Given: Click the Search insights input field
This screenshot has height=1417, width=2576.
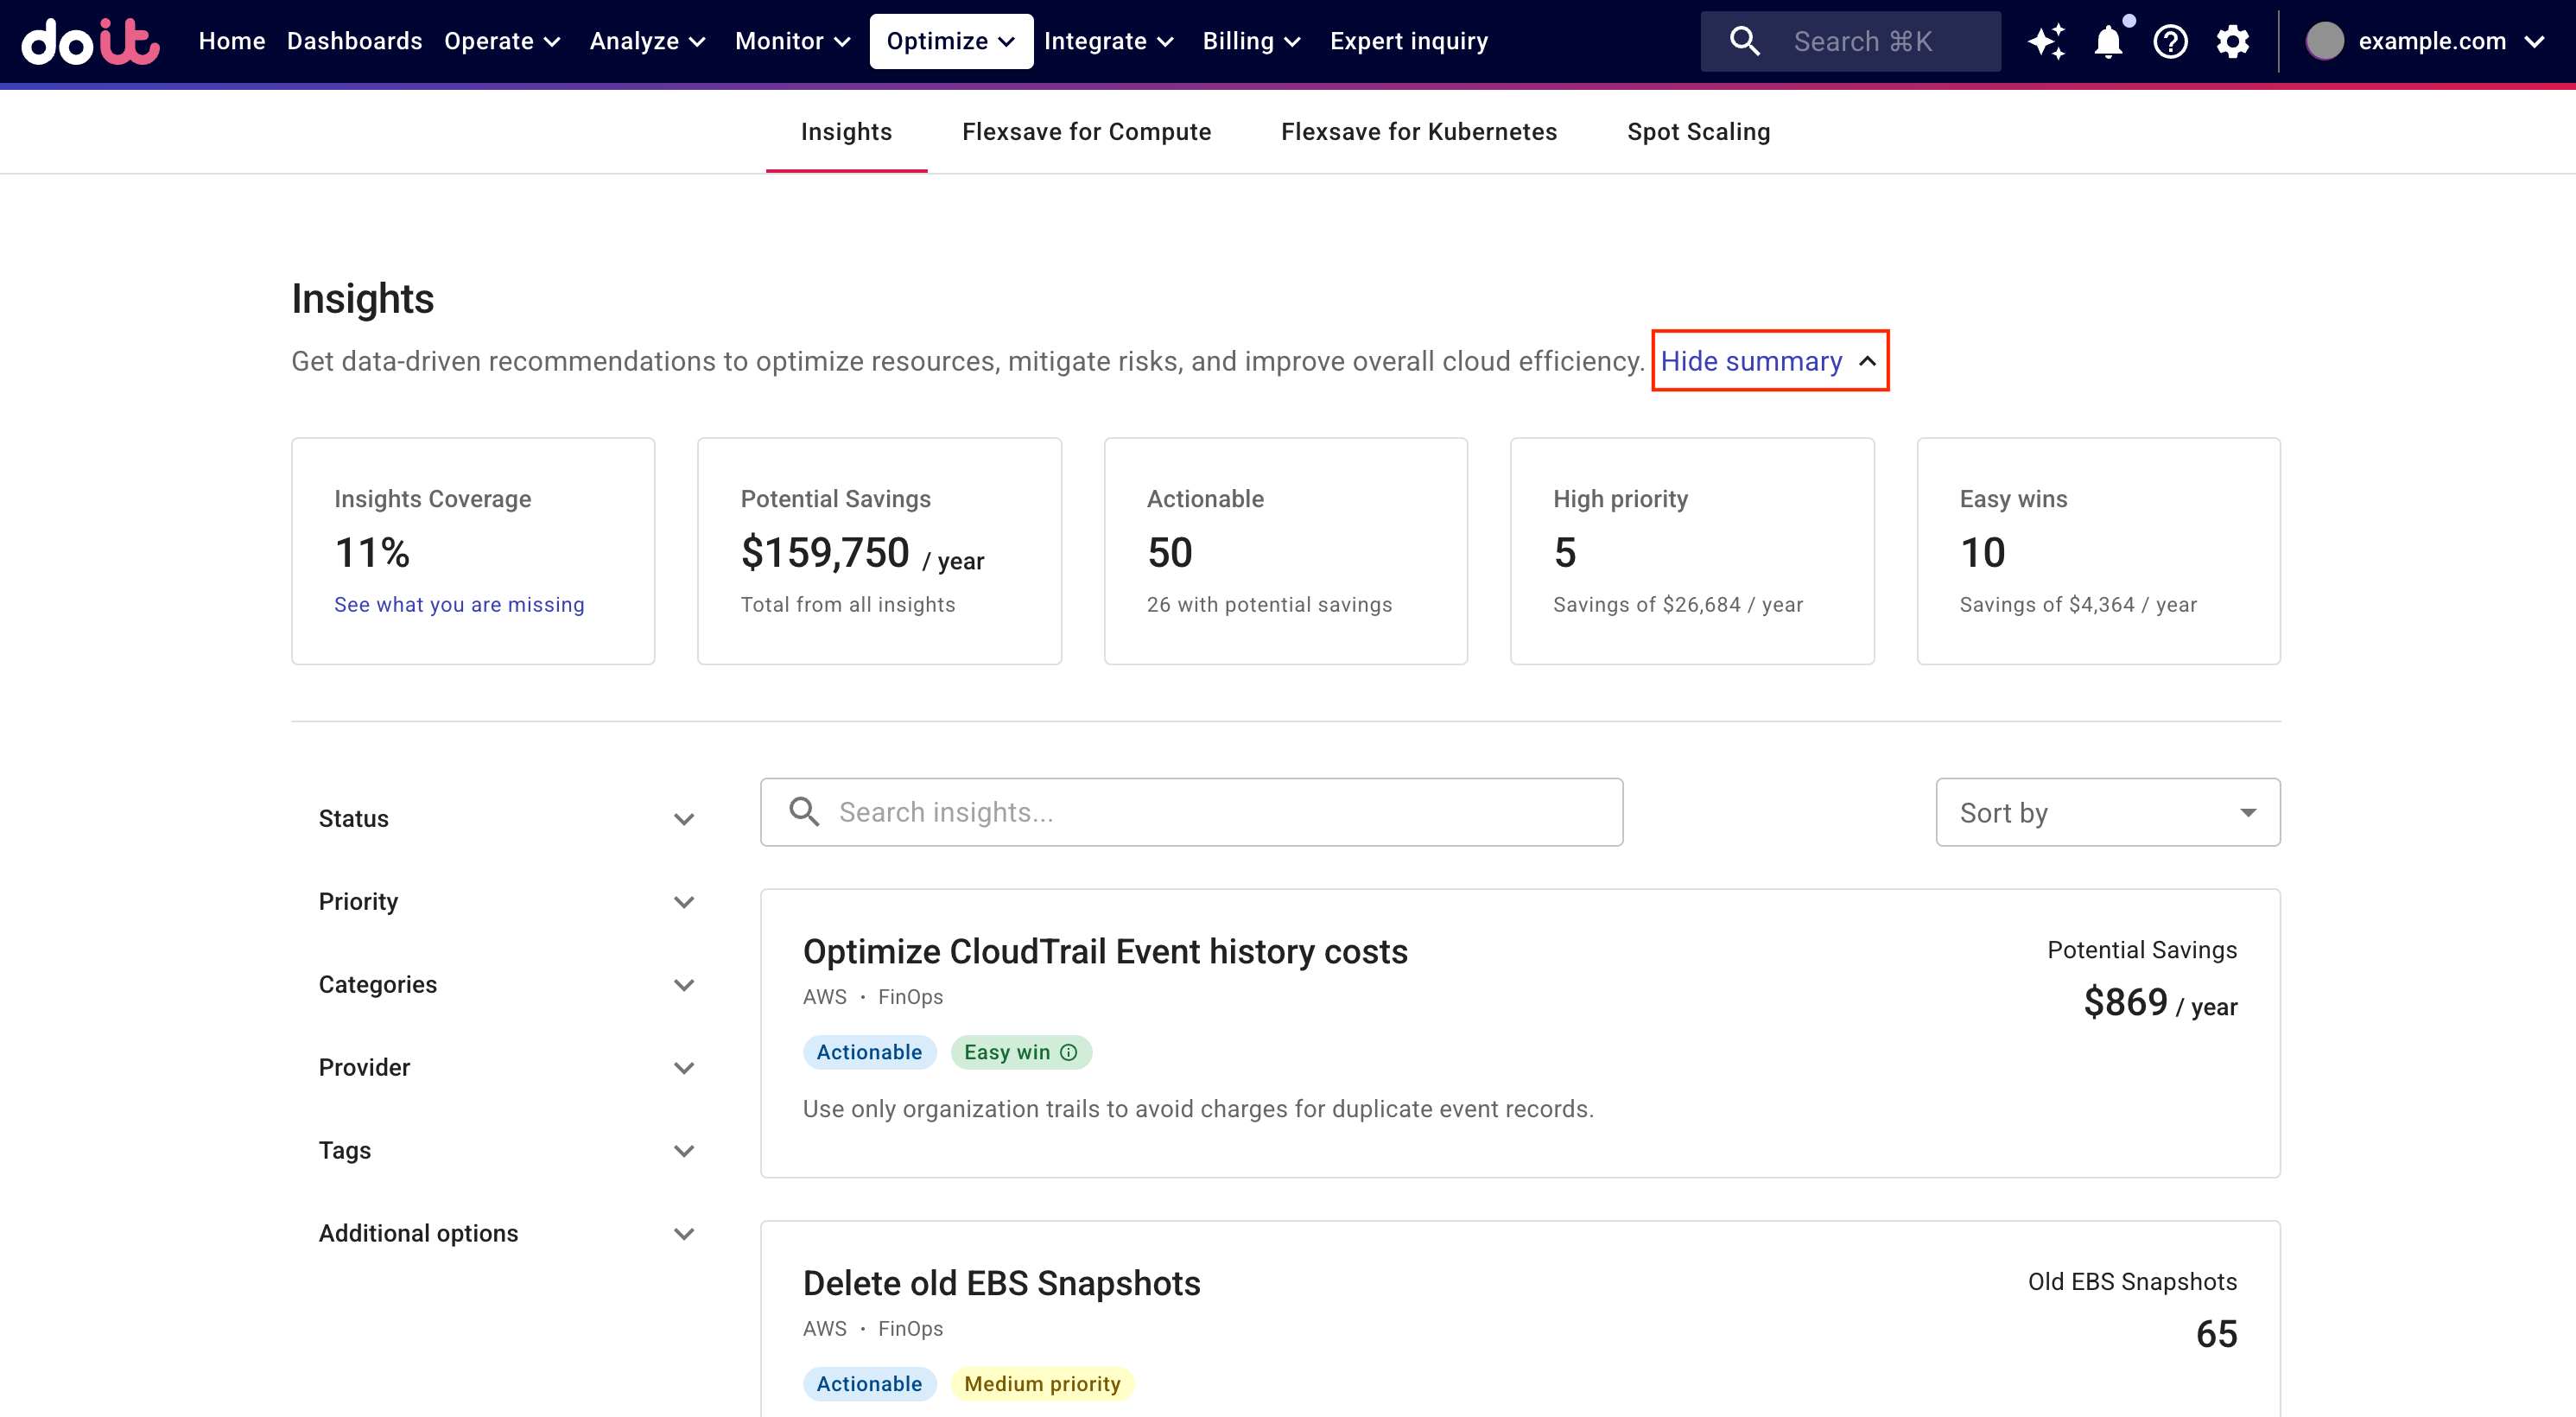Looking at the screenshot, I should click(1191, 812).
